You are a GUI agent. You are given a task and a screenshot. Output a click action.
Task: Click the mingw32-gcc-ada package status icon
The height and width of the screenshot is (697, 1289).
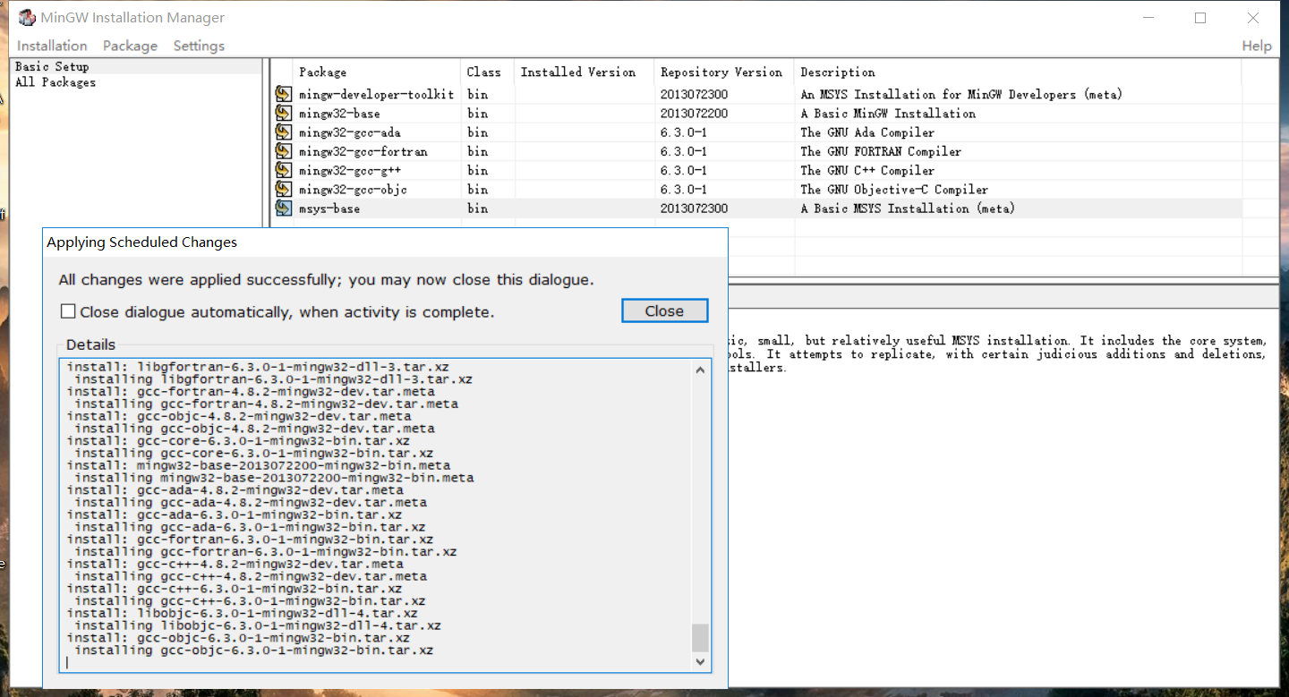pyautogui.click(x=284, y=132)
